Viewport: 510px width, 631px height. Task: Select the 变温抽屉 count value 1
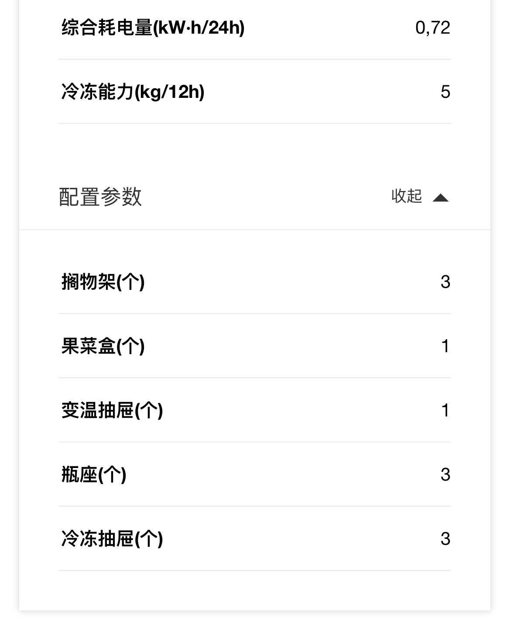point(445,410)
